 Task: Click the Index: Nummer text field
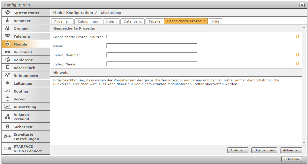(152, 55)
